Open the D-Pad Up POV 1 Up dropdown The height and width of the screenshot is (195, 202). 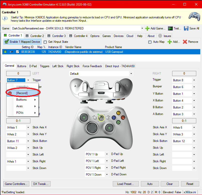[x=107, y=154]
